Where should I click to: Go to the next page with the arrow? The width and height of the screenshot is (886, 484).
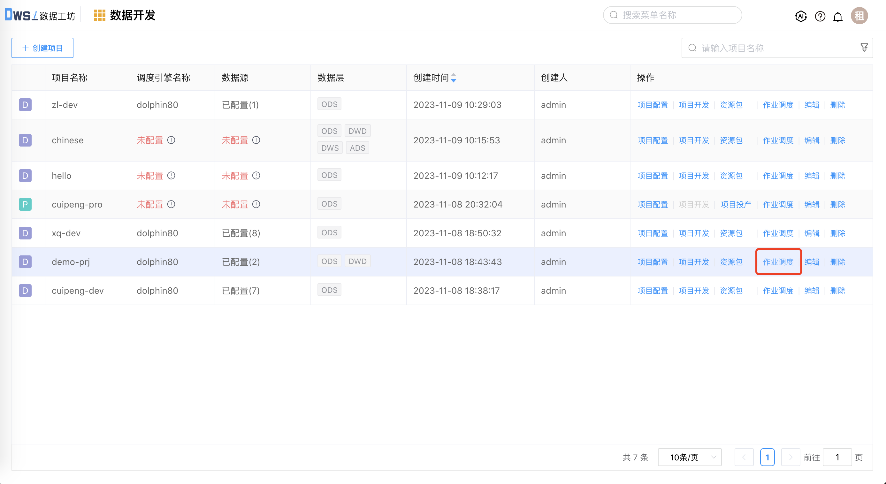click(x=791, y=457)
